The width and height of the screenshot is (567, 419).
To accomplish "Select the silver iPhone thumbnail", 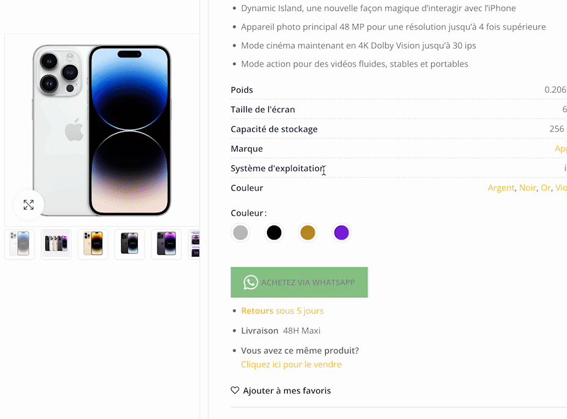I will (x=20, y=244).
